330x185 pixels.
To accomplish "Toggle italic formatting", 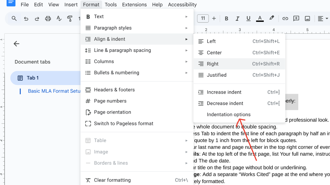I will pos(237,18).
